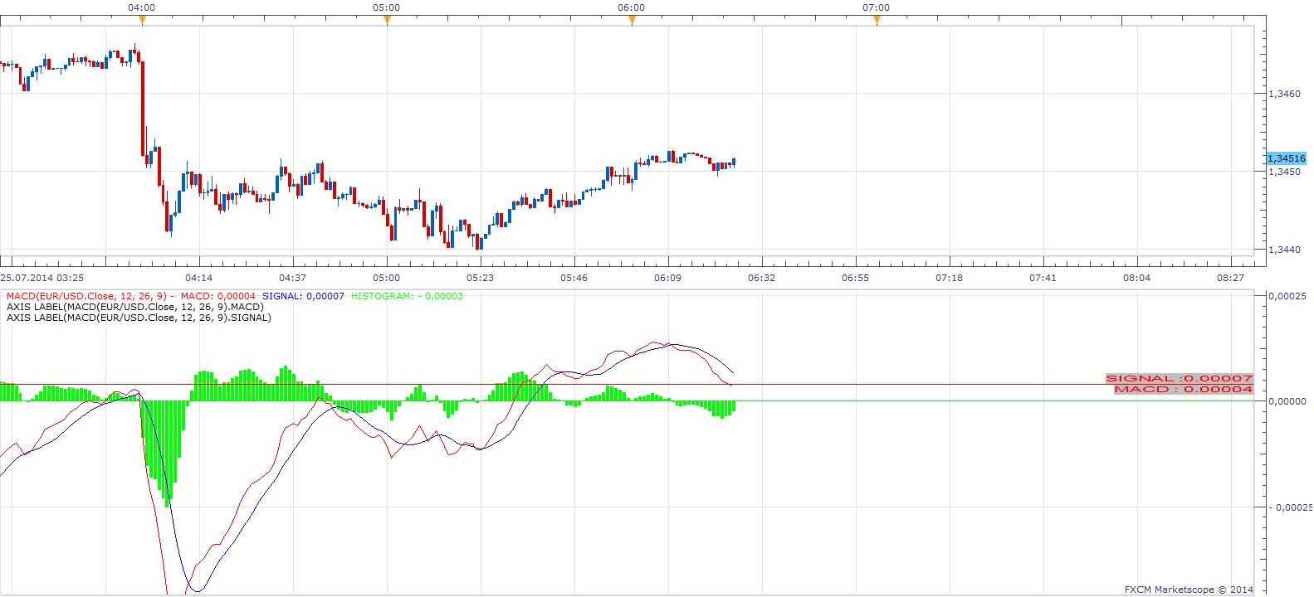Select the AXIS LABEL .SIGNAL line
Viewport: 1314px width, 597px height.
click(139, 318)
